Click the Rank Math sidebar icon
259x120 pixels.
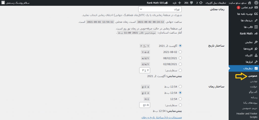point(256,34)
